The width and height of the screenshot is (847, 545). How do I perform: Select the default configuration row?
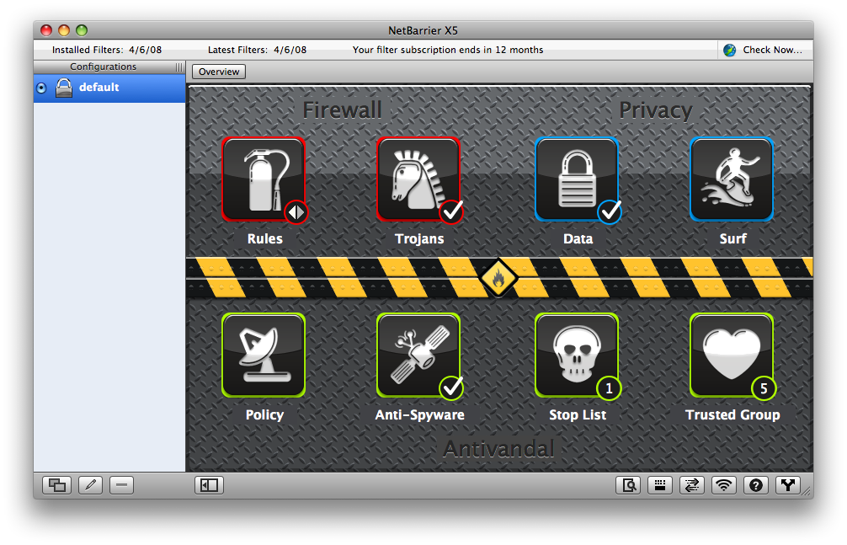[x=109, y=88]
